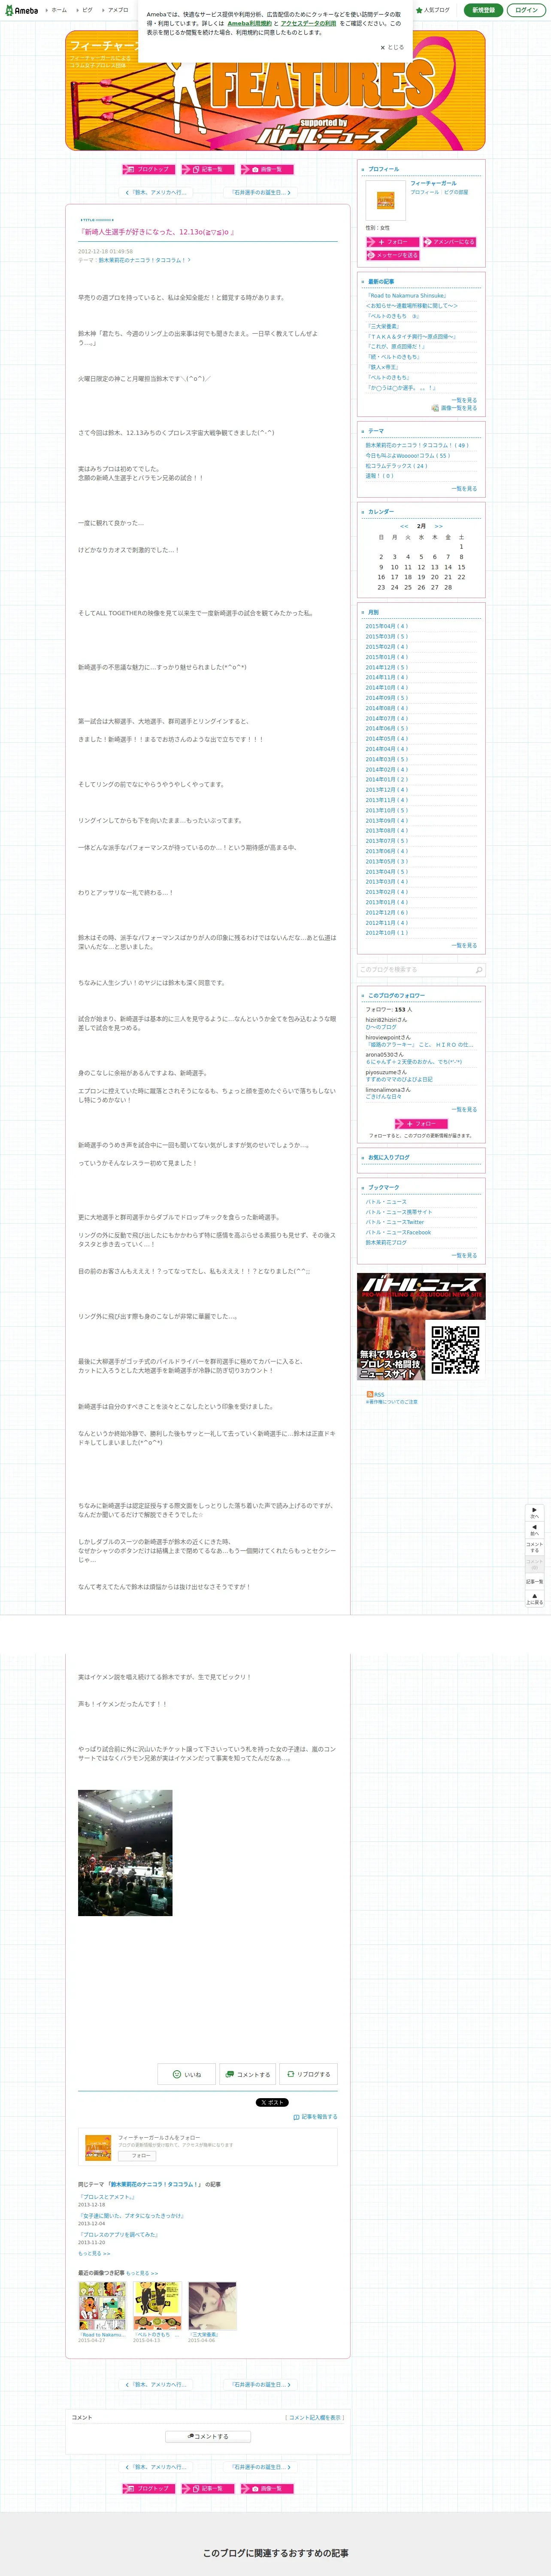Open image thumbnail Road to Nakamu...
Viewport: 551px width, 2576px height.
point(102,2306)
